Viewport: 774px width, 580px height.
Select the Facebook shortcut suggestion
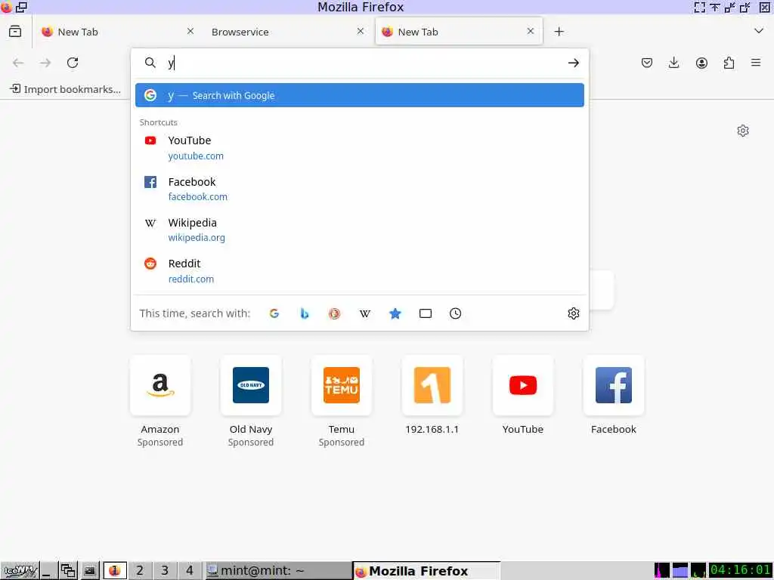(x=359, y=189)
